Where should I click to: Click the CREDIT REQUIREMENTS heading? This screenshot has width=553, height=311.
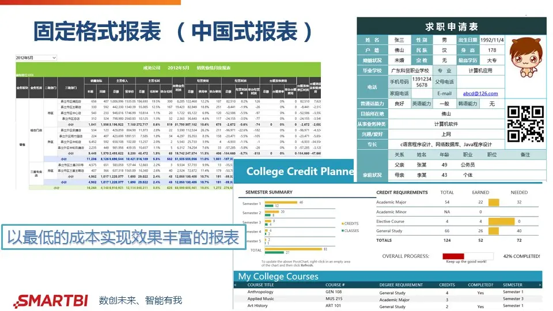(402, 192)
